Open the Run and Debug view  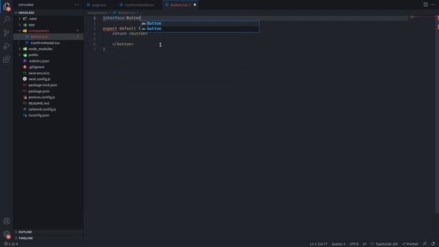(6, 46)
